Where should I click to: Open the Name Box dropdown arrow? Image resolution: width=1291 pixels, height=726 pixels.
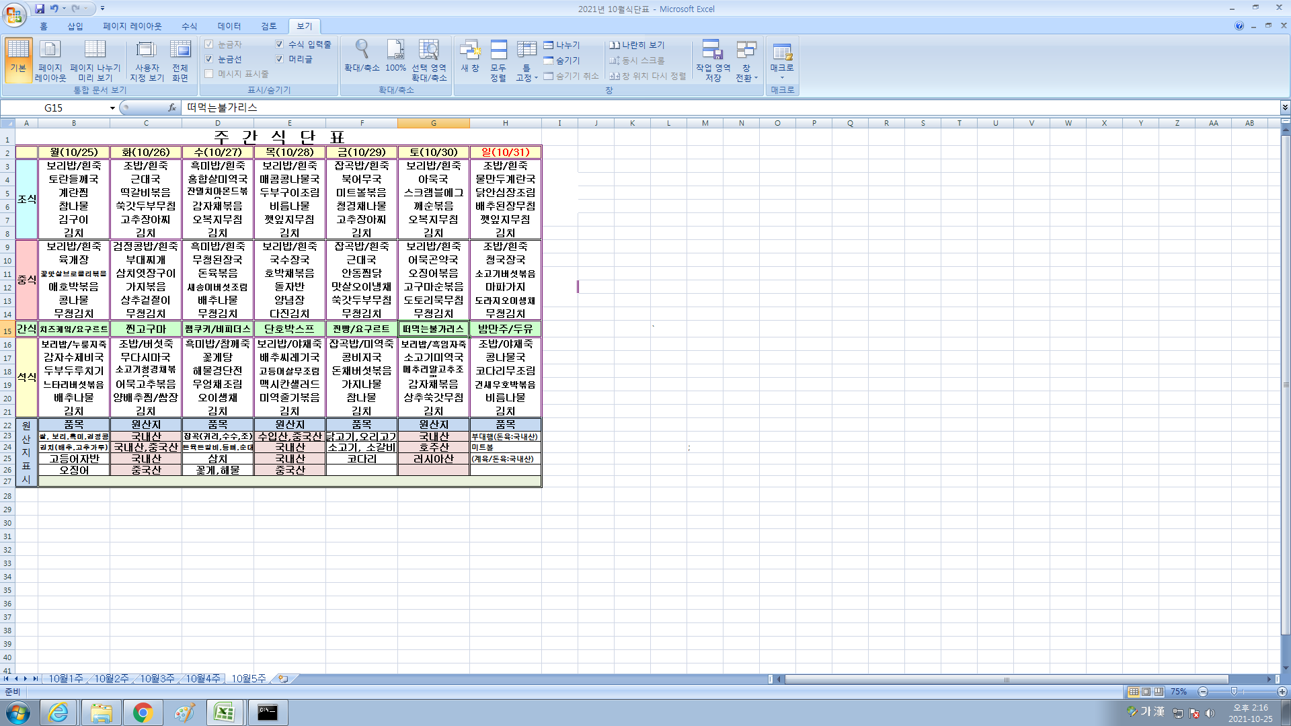point(112,108)
